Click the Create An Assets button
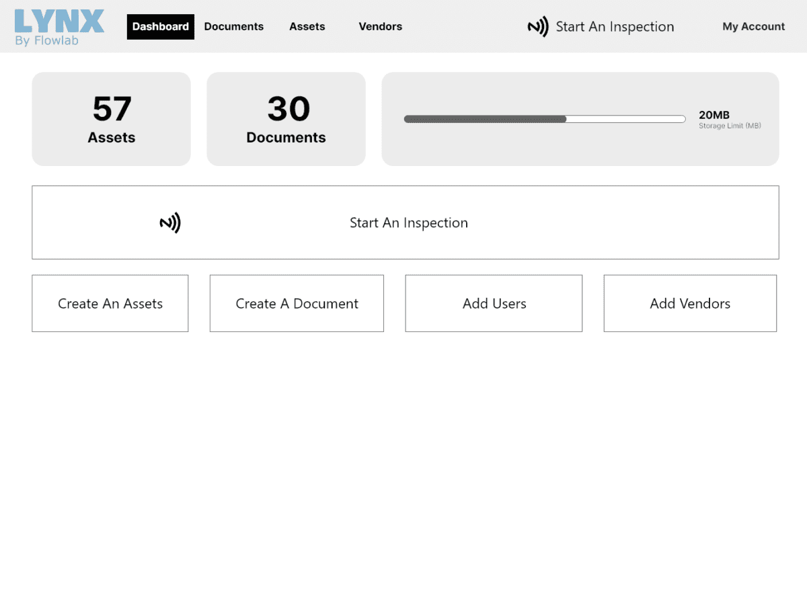 [110, 303]
